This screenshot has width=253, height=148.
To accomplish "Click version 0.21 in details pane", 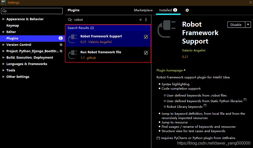I will point(185,57).
